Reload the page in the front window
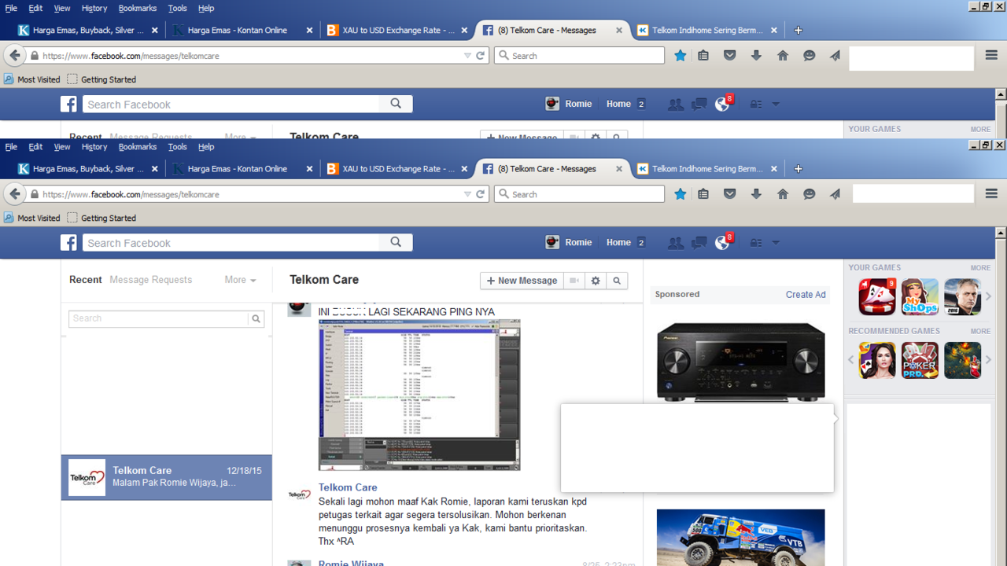This screenshot has height=566, width=1007. point(481,194)
